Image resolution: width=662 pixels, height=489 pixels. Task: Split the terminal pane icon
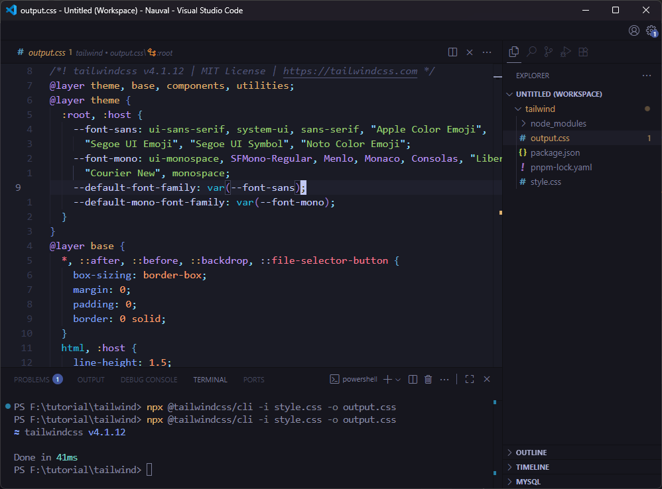tap(413, 379)
